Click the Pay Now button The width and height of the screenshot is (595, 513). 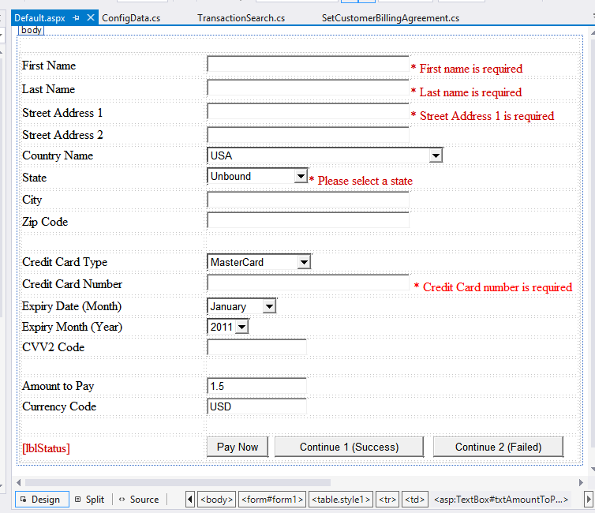[x=238, y=447]
